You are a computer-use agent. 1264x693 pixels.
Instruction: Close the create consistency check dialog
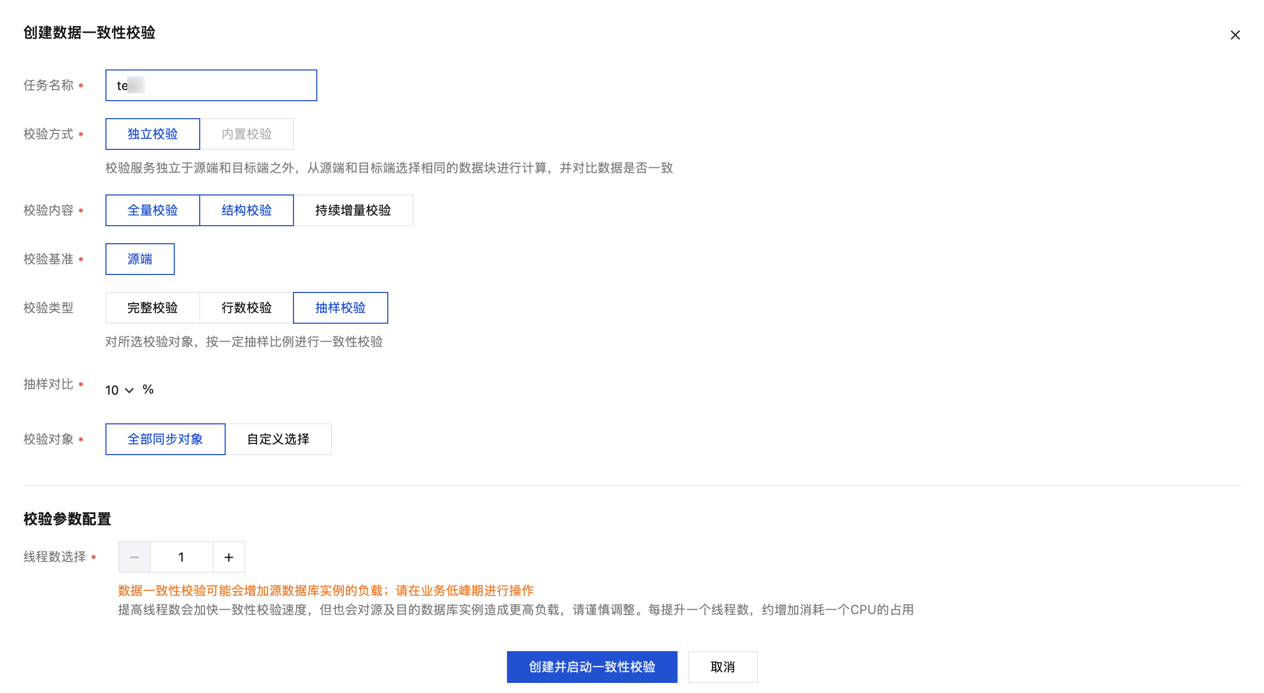[1235, 35]
